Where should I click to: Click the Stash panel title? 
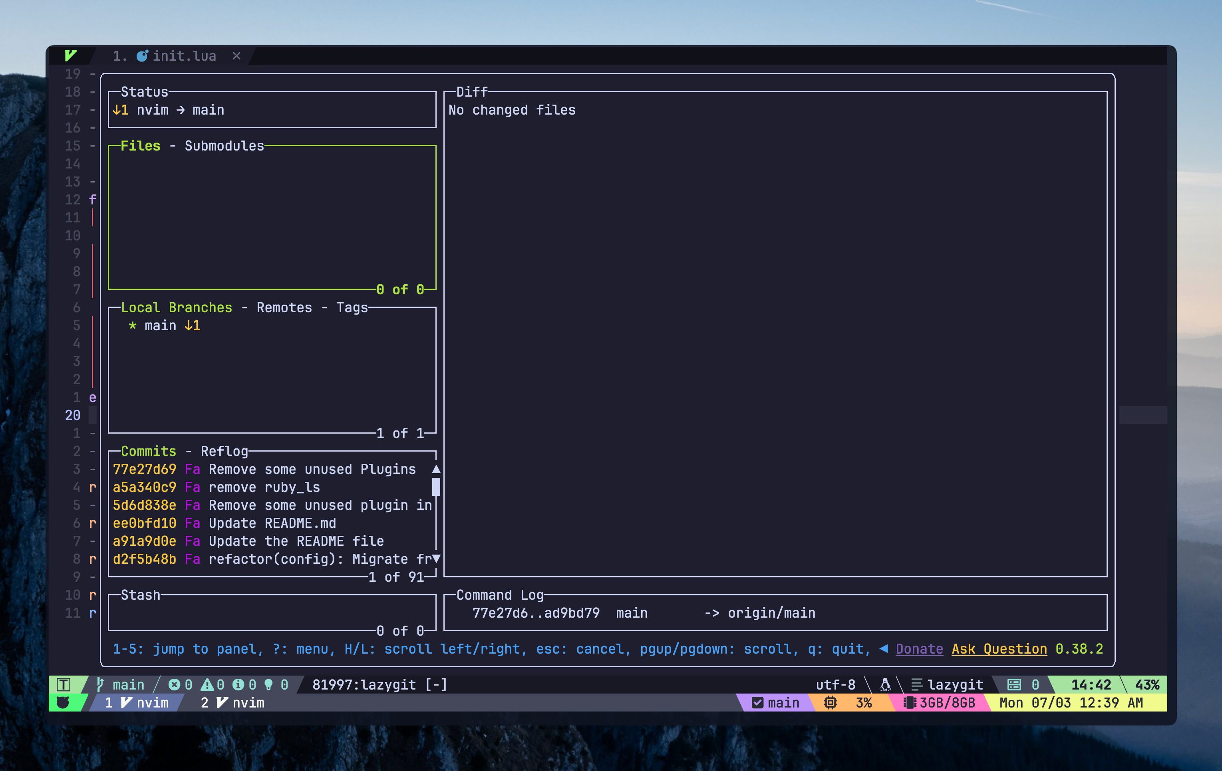point(141,595)
